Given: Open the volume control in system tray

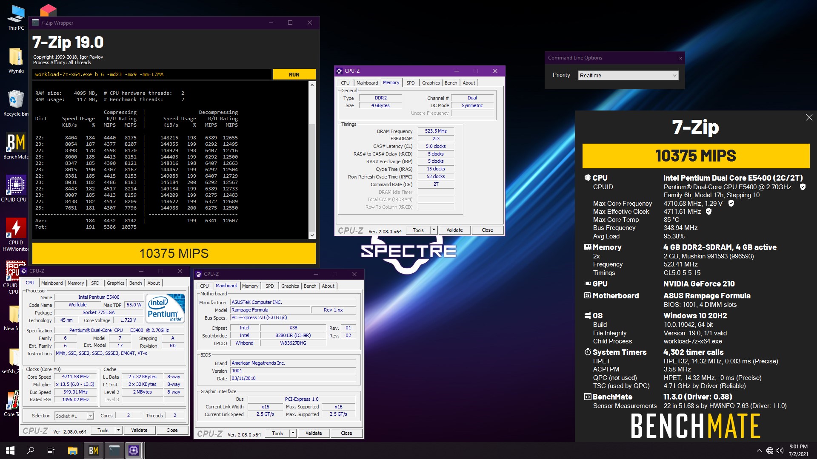Looking at the screenshot, I should [780, 451].
